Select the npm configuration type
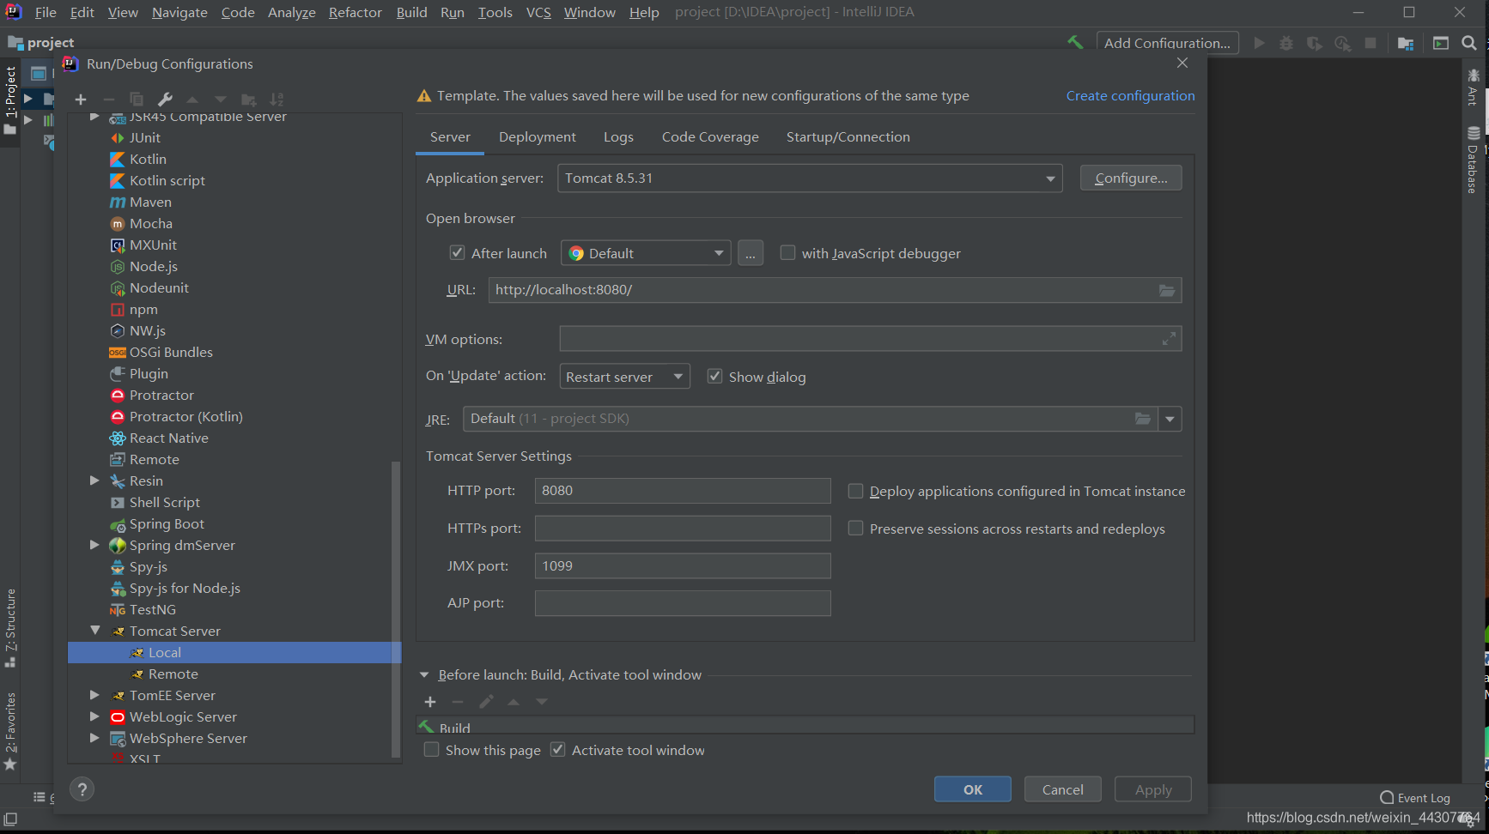 tap(143, 310)
